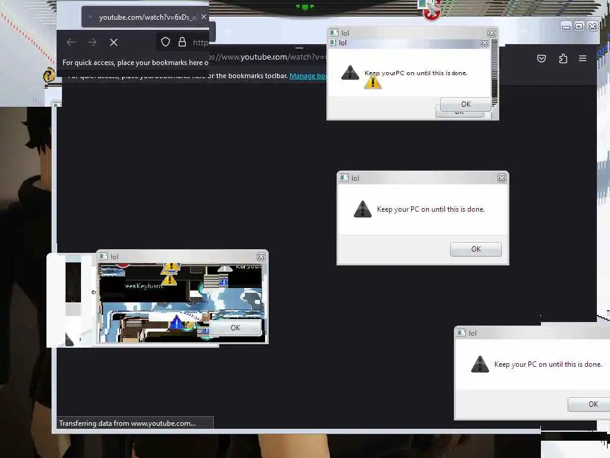Minimize the Firefox browser window
Viewport: 610px width, 458px height.
coord(567,26)
